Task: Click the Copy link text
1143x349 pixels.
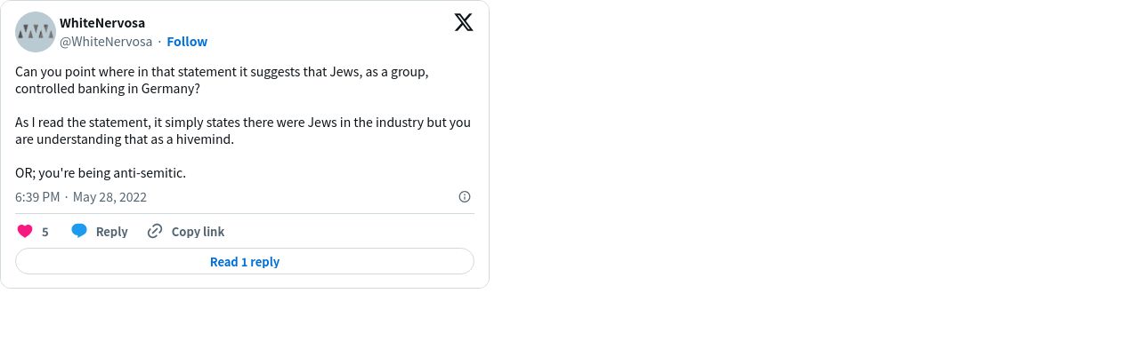Action: pyautogui.click(x=198, y=232)
